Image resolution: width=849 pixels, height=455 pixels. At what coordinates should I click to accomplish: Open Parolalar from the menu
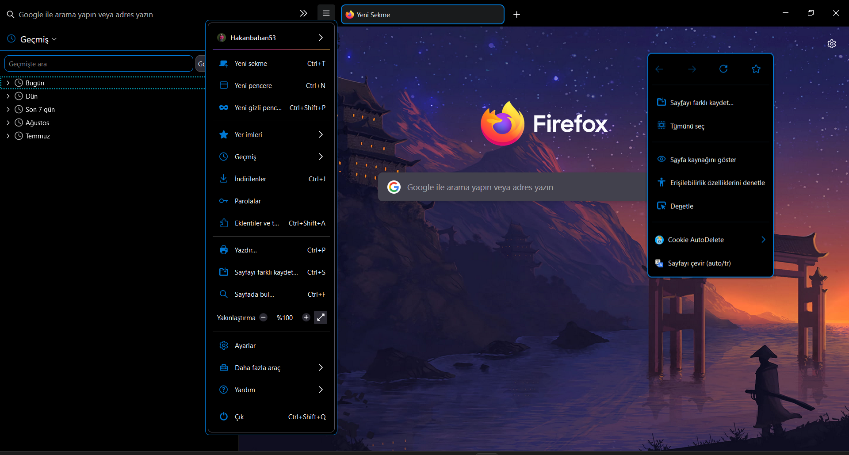pos(271,201)
